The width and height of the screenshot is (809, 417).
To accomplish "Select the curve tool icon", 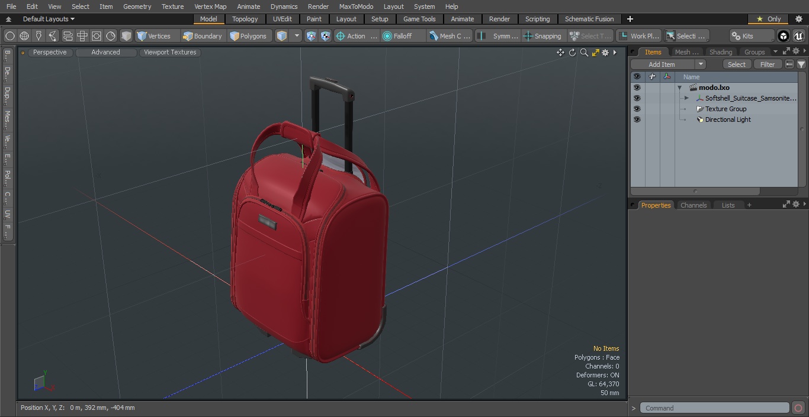I will point(53,36).
